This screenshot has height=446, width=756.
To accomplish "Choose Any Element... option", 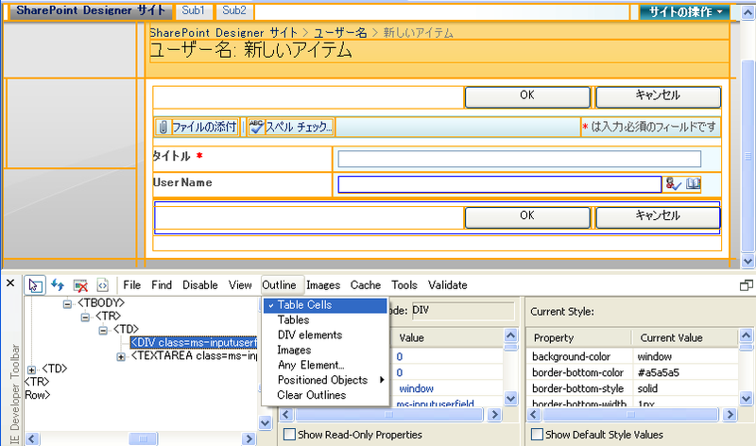I will (325, 365).
